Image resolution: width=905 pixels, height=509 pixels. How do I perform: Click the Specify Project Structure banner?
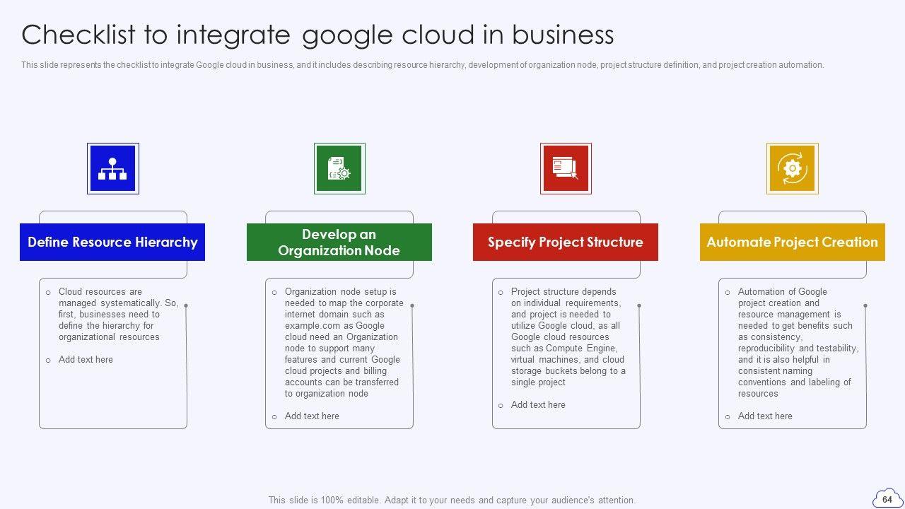tap(565, 242)
